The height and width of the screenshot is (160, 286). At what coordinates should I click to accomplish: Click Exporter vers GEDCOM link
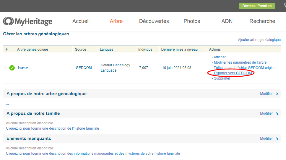point(233,73)
